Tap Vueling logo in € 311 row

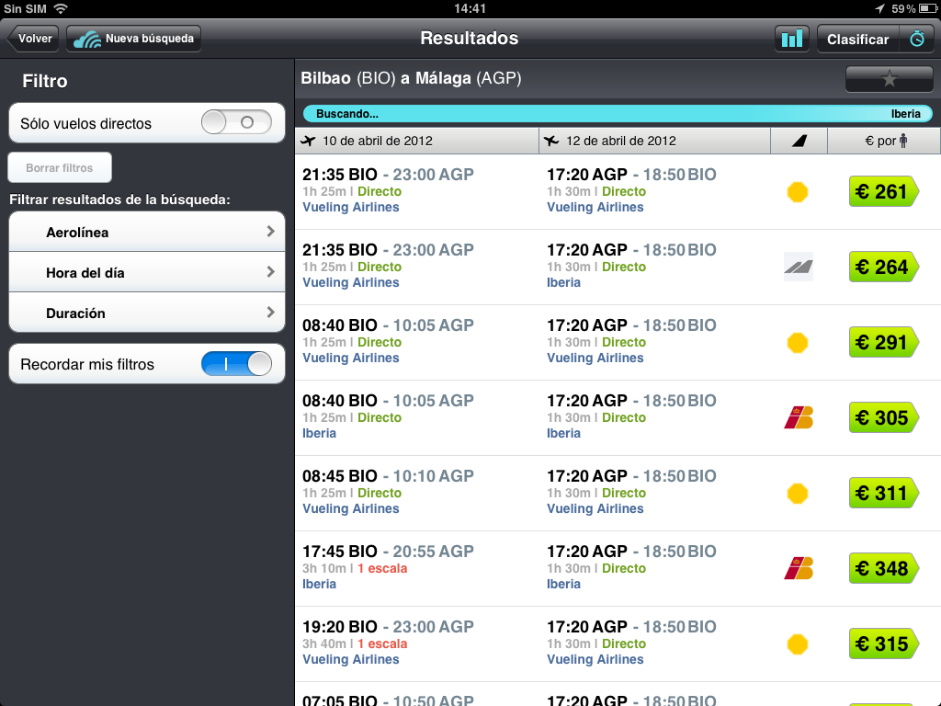pyautogui.click(x=798, y=494)
